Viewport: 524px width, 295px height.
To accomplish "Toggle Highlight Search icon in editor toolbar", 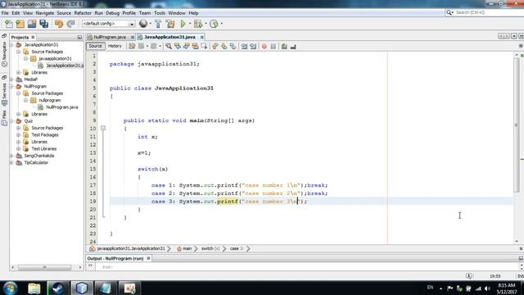I will 195,47.
